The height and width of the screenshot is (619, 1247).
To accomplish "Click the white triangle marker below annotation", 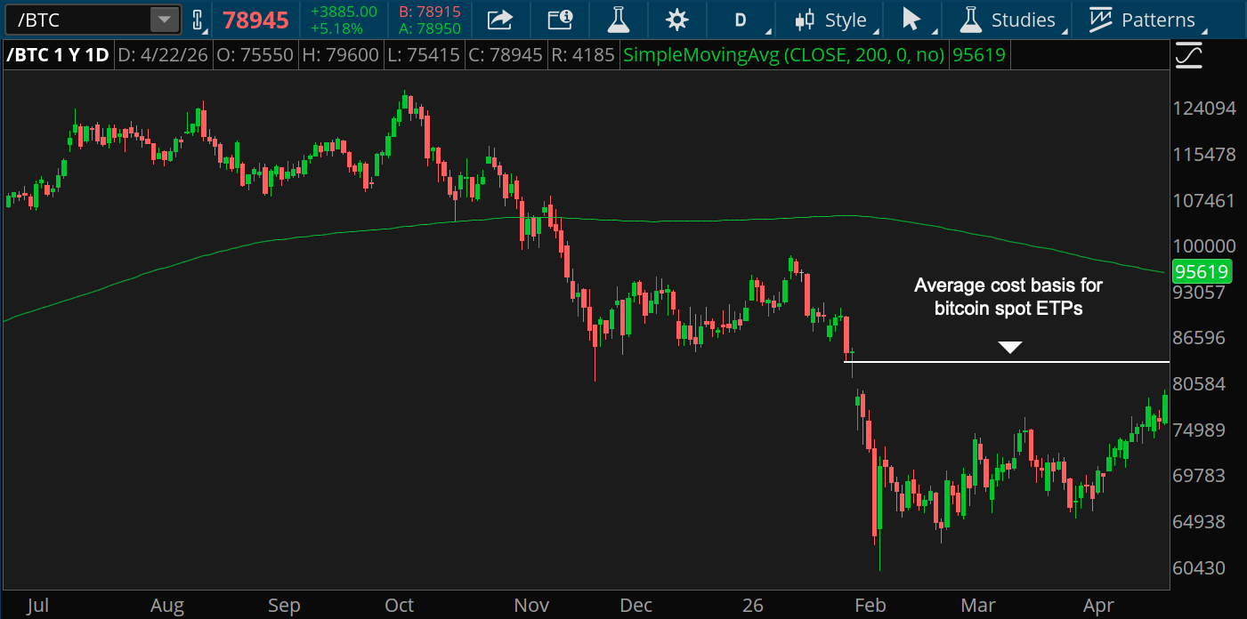I will tap(1008, 347).
